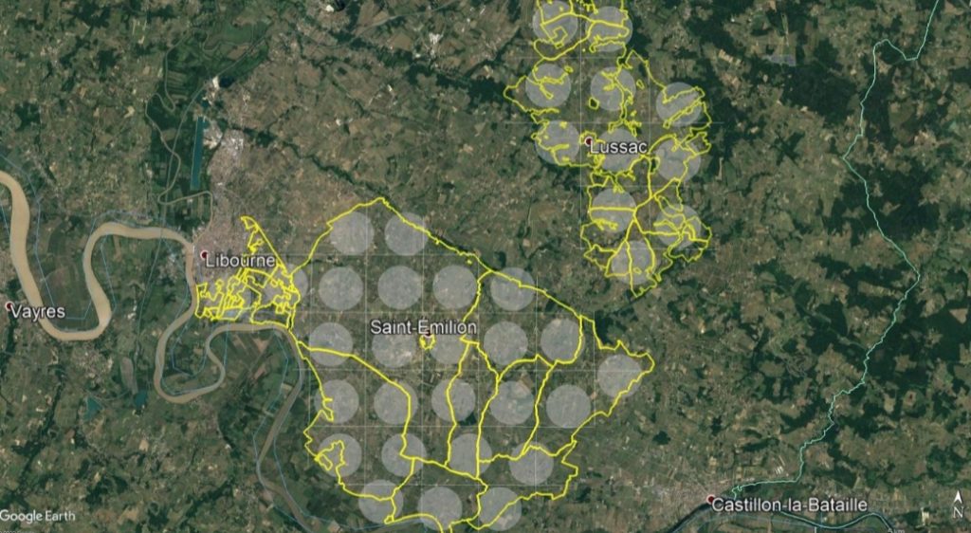Click the small yellow outline around Saint-Emilion town
Image resolution: width=971 pixels, height=533 pixels.
[429, 340]
